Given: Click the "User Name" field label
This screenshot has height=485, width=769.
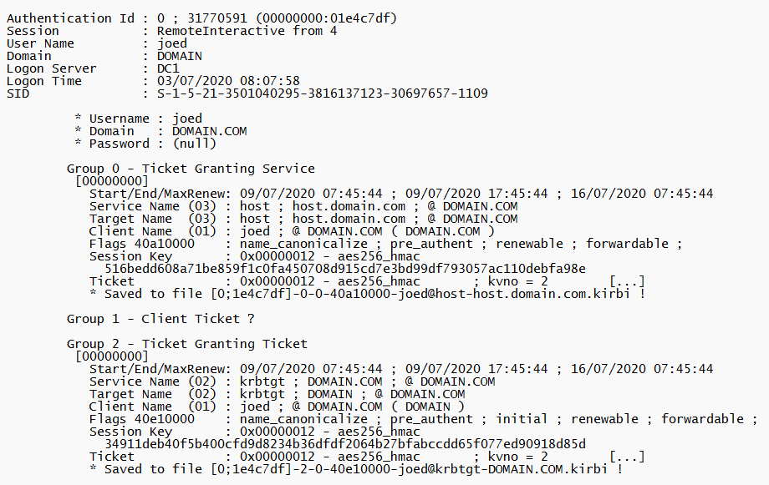Looking at the screenshot, I should [x=40, y=43].
